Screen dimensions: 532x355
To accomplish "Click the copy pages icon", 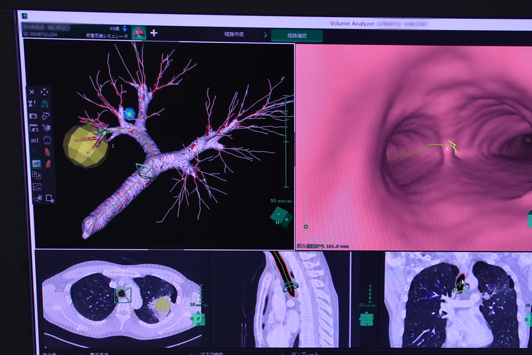I will coord(36,175).
